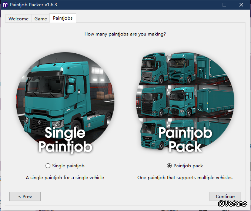Select the Single paintjob radio button

pos(48,166)
